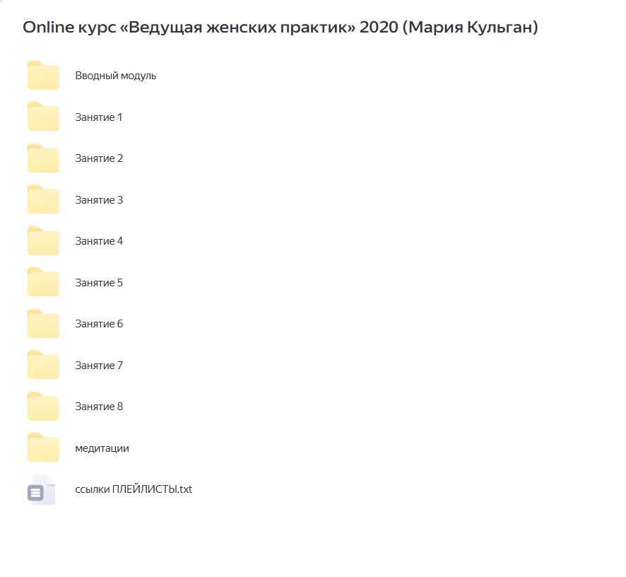Click the «Занятие 5» folder name
Viewport: 626px width, 577px height.
99,282
